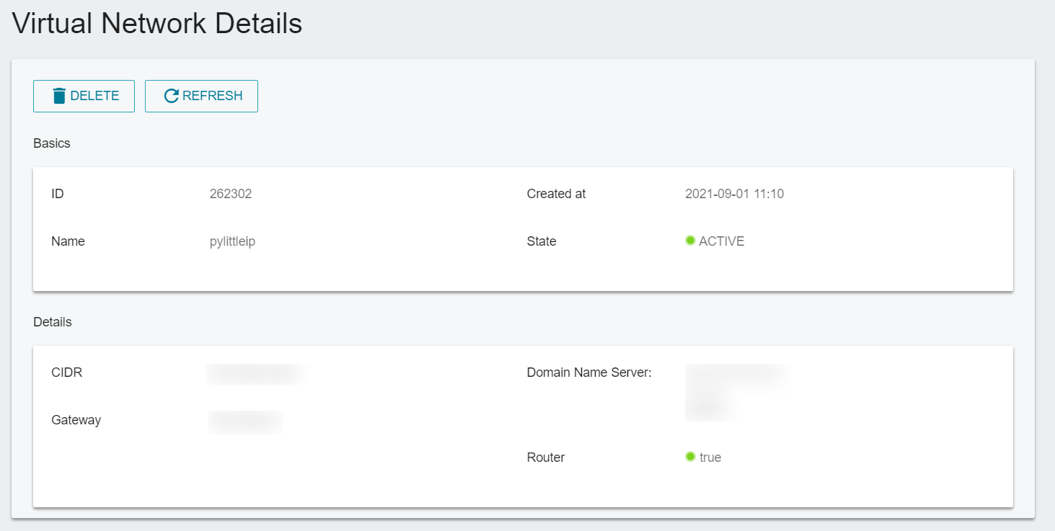Click the CIDR field label
This screenshot has height=531, width=1055.
(x=67, y=372)
